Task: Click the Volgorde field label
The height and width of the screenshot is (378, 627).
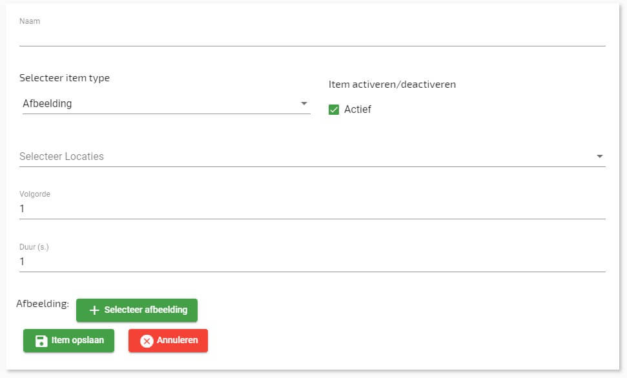Action: [x=35, y=194]
